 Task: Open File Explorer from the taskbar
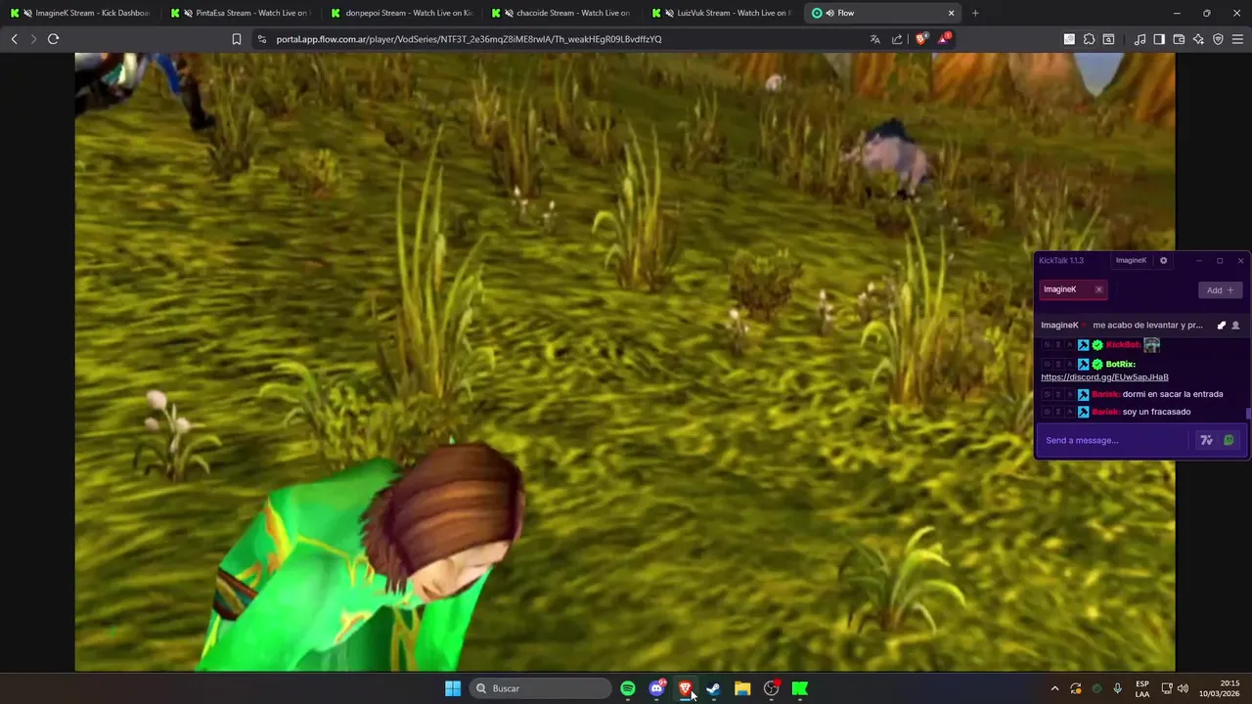(x=742, y=688)
